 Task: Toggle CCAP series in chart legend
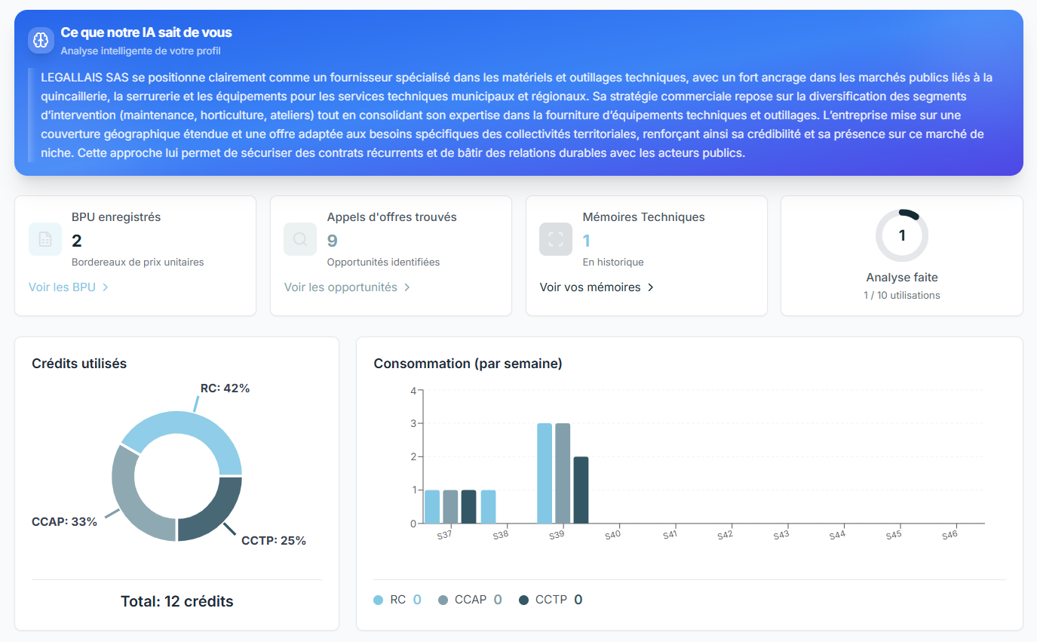tap(470, 600)
